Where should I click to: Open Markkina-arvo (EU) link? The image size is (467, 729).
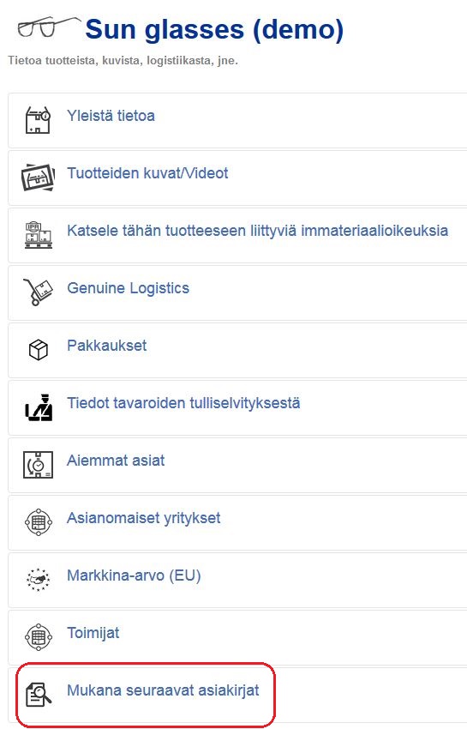point(134,575)
